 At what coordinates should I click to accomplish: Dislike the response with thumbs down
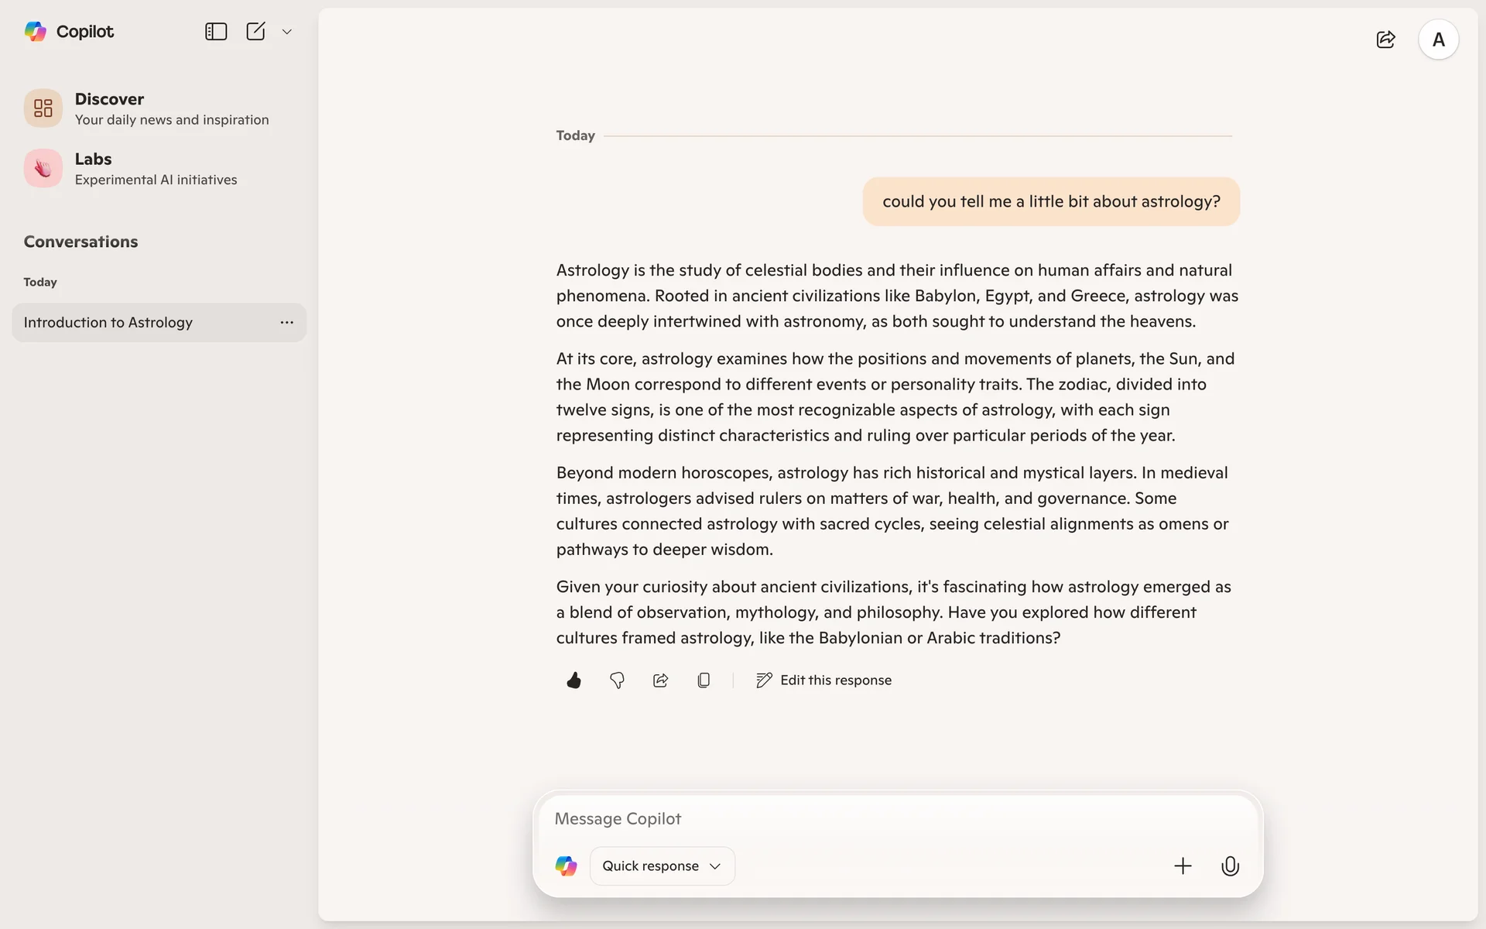click(x=617, y=680)
